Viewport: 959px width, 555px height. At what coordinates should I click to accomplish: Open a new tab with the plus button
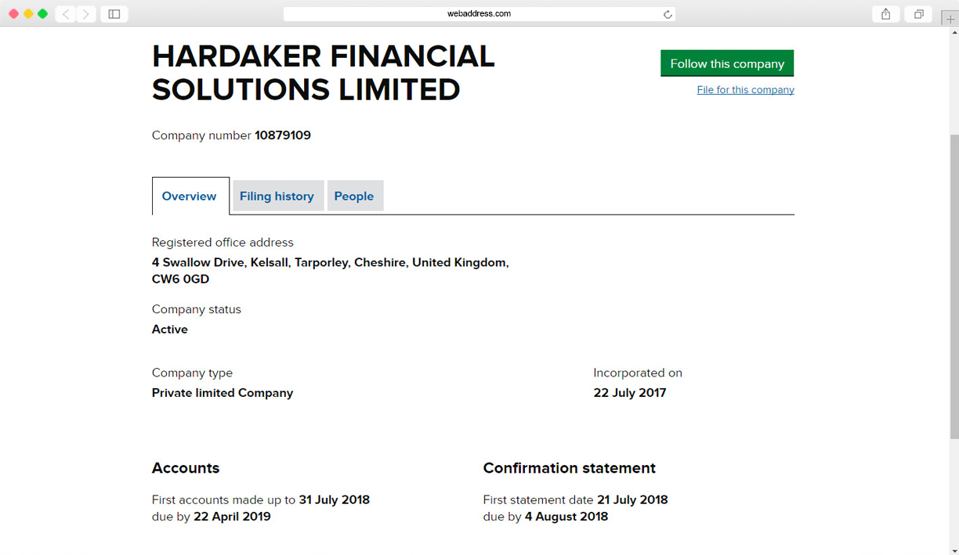point(950,19)
